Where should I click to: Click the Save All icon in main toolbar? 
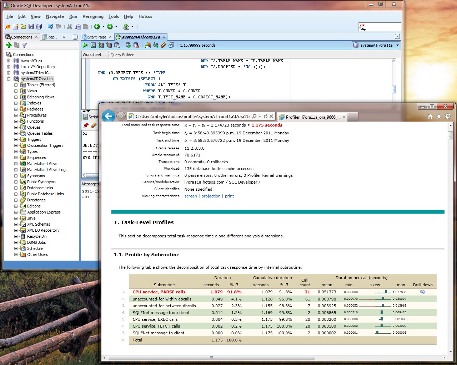coord(39,27)
